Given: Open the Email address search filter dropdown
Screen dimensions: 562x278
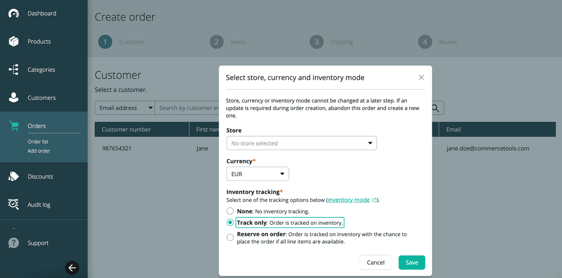Looking at the screenshot, I should click(124, 108).
